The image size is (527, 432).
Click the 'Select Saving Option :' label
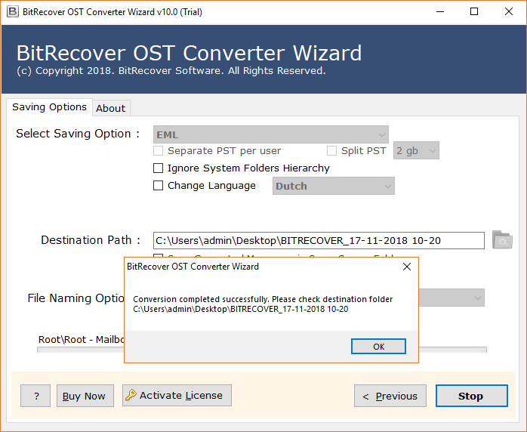click(x=78, y=134)
